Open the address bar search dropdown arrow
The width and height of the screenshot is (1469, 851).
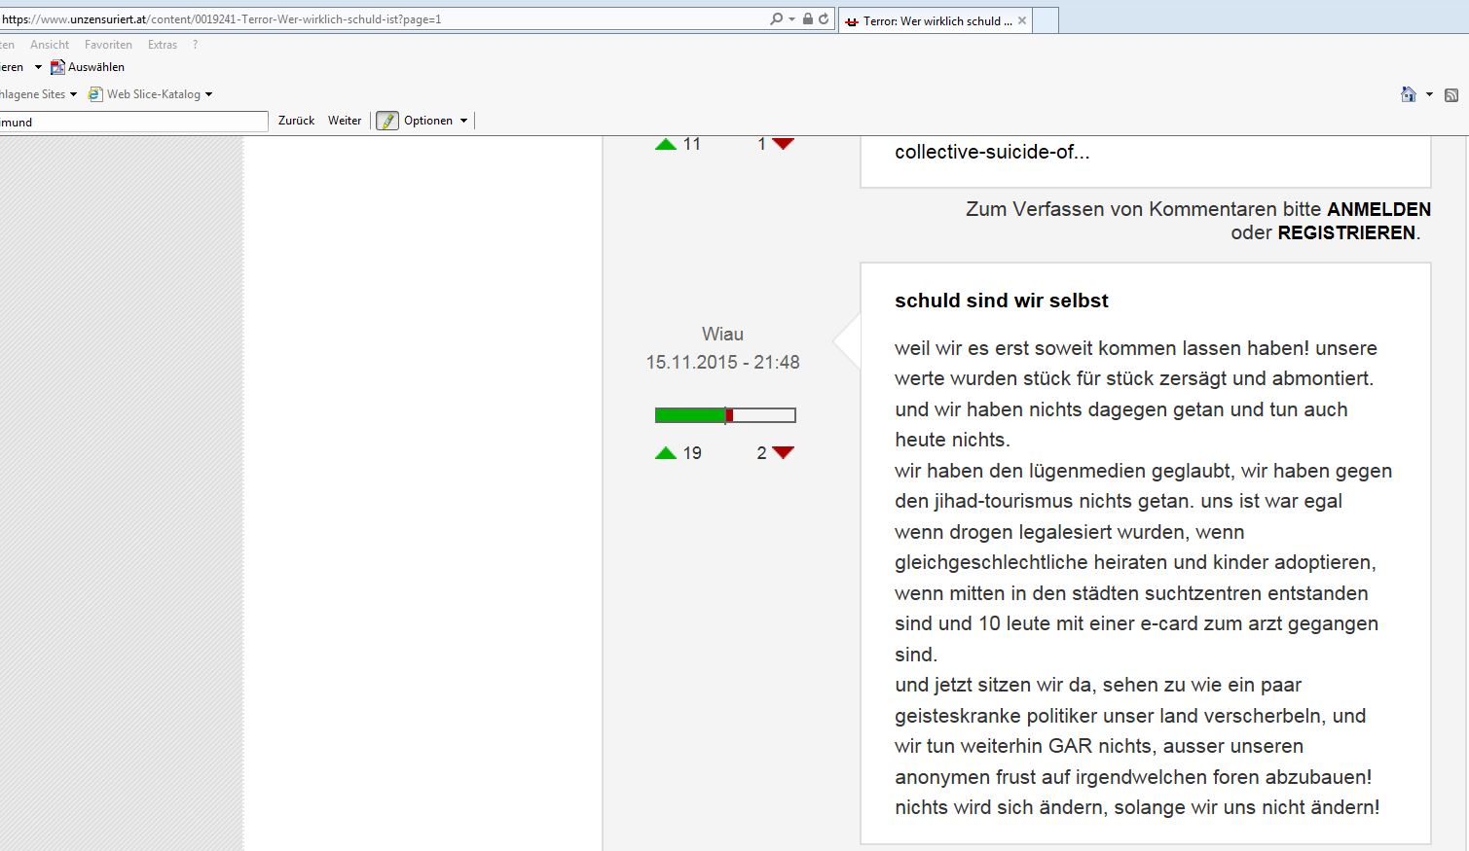tap(791, 19)
